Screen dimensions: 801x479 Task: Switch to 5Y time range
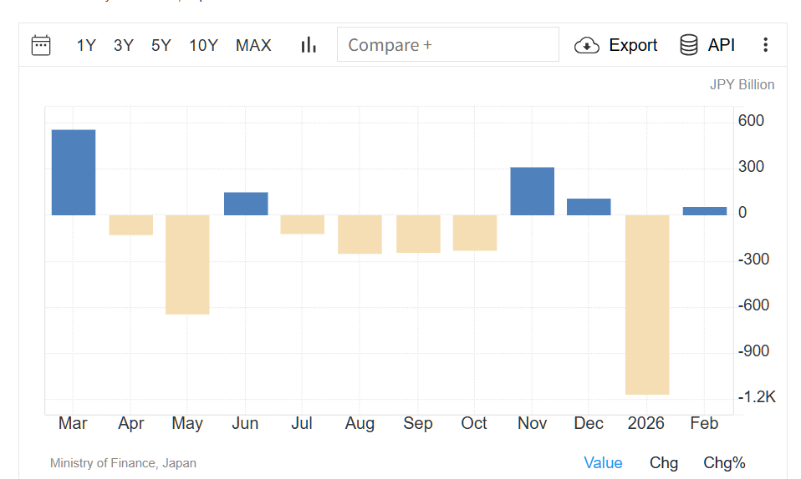click(x=161, y=45)
